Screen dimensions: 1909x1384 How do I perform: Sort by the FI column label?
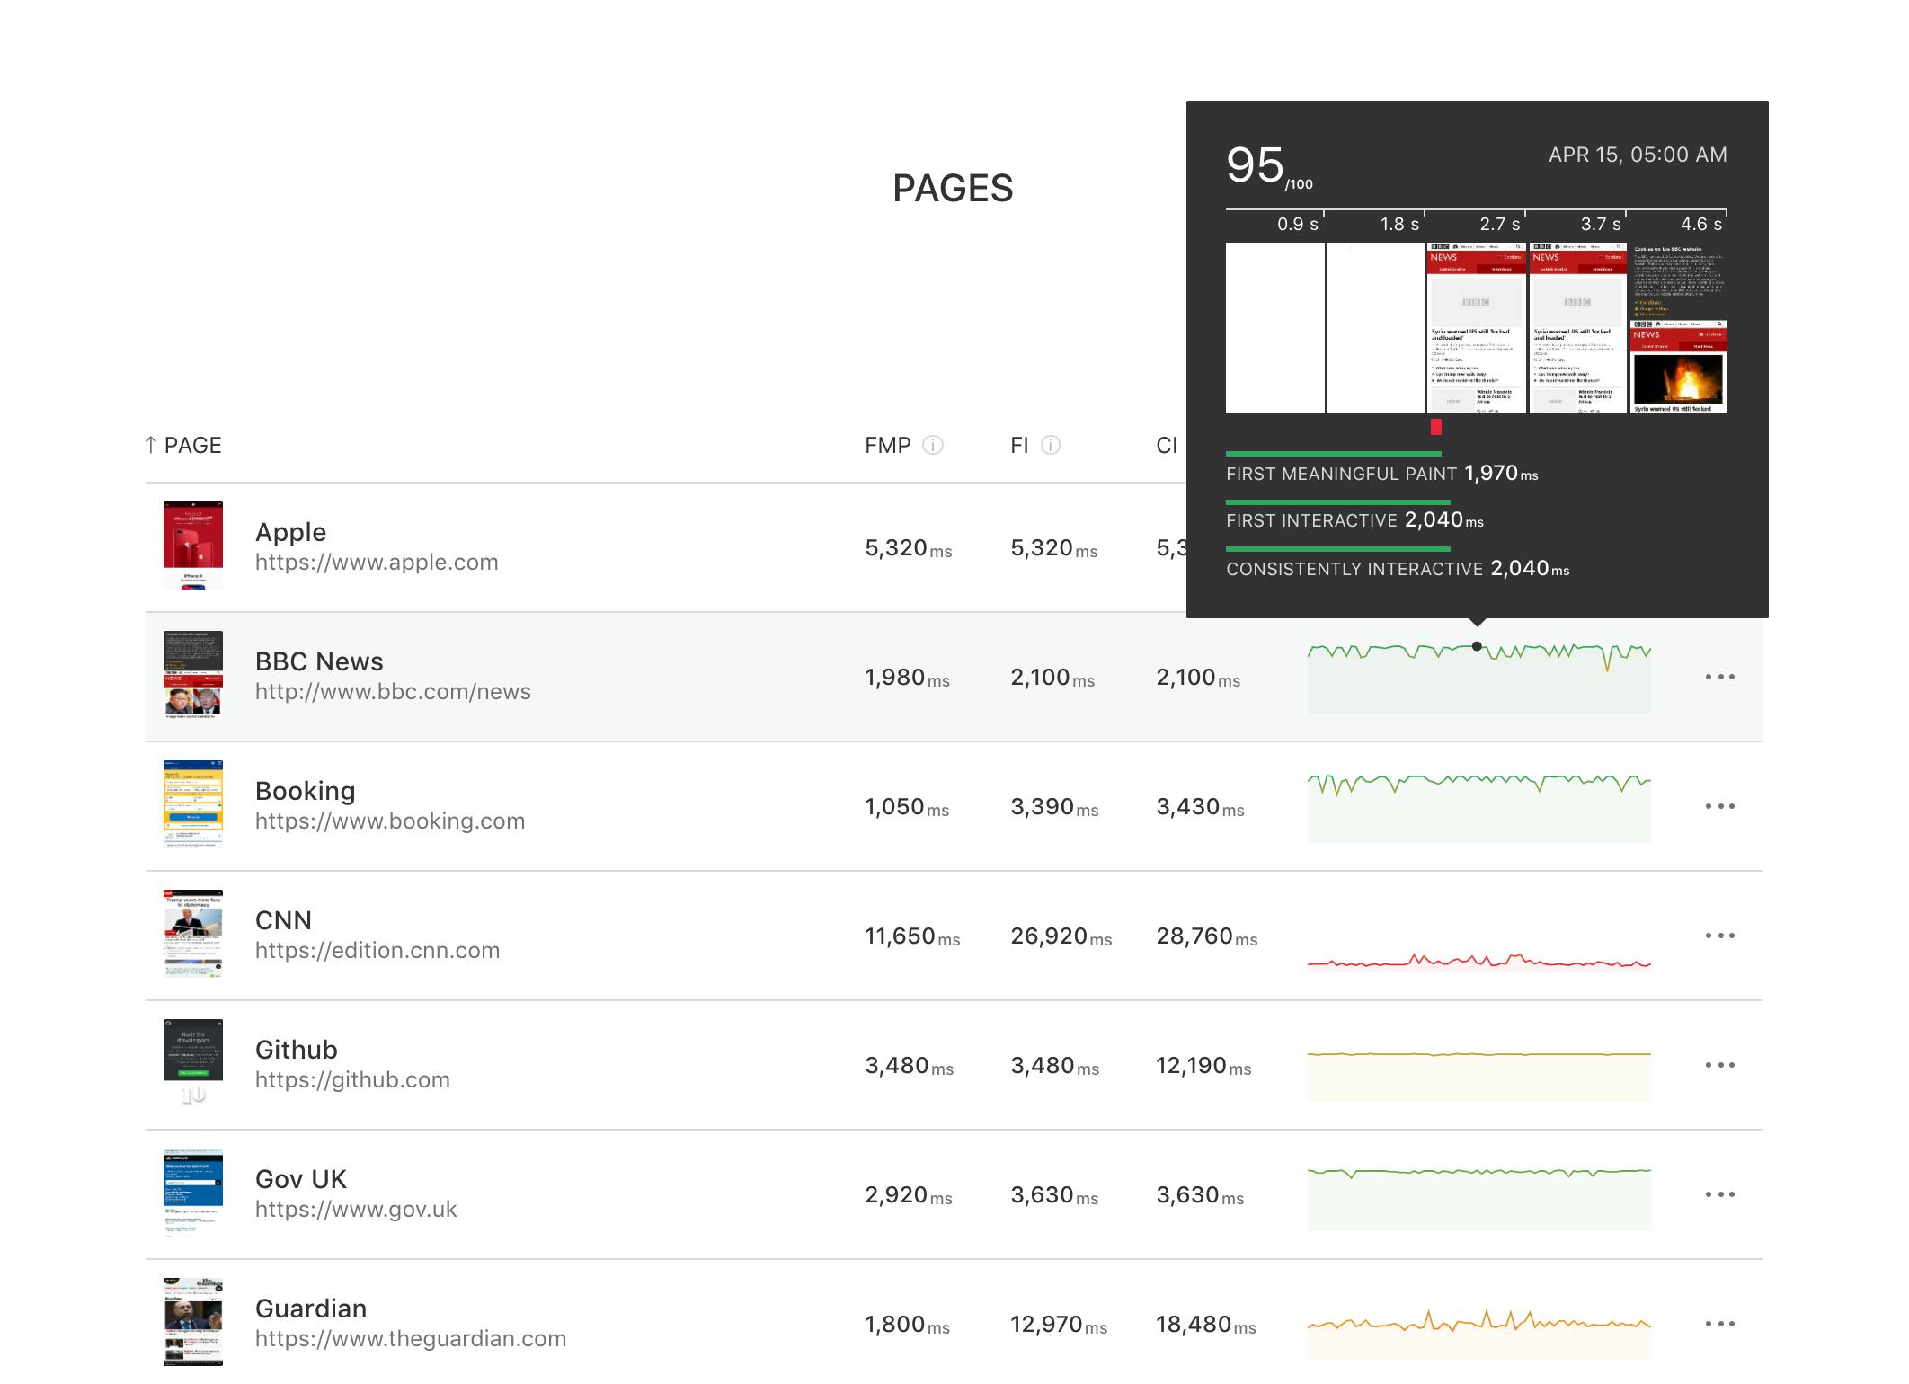[x=1019, y=445]
